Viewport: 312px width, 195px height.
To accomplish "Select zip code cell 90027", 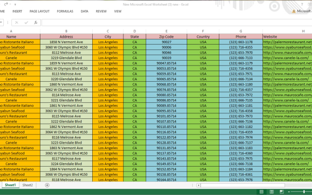I will click(167, 42).
